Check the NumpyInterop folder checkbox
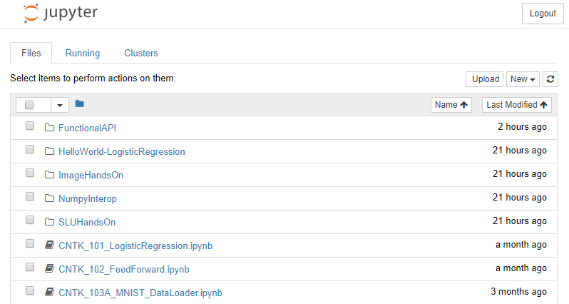This screenshot has width=569, height=304. (x=30, y=196)
